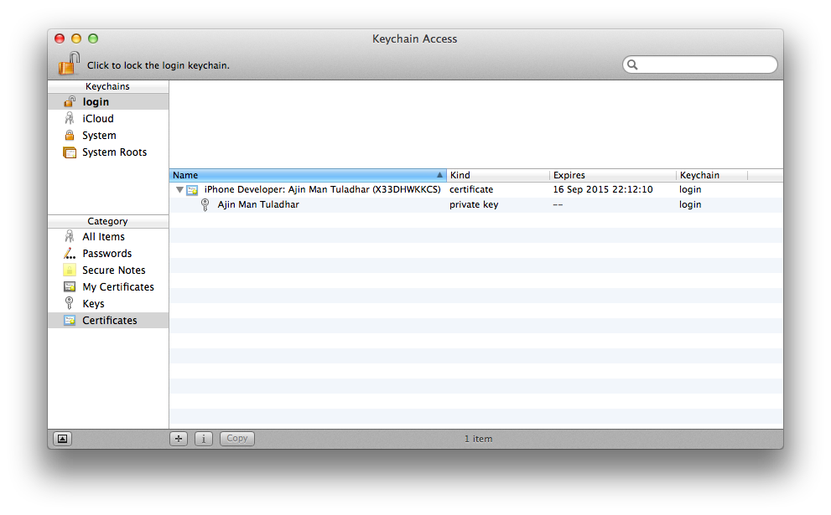
Task: Click 'login' keychain cell in certificate row
Action: pyautogui.click(x=690, y=189)
